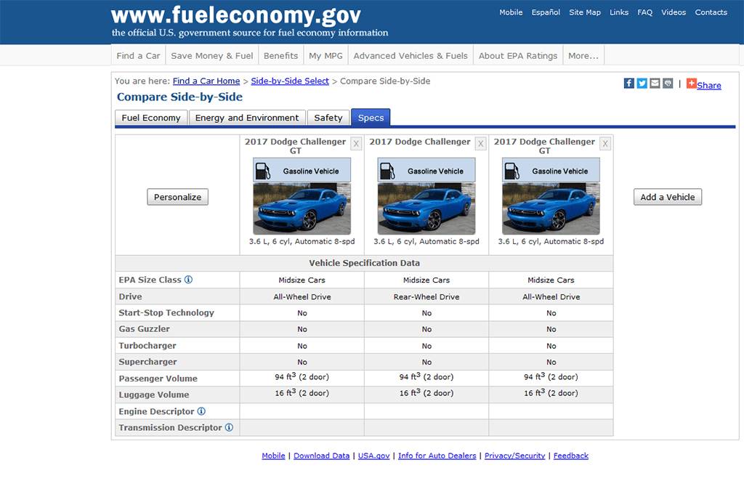Open Save Money & Fuel menu
The width and height of the screenshot is (744, 497).
211,55
